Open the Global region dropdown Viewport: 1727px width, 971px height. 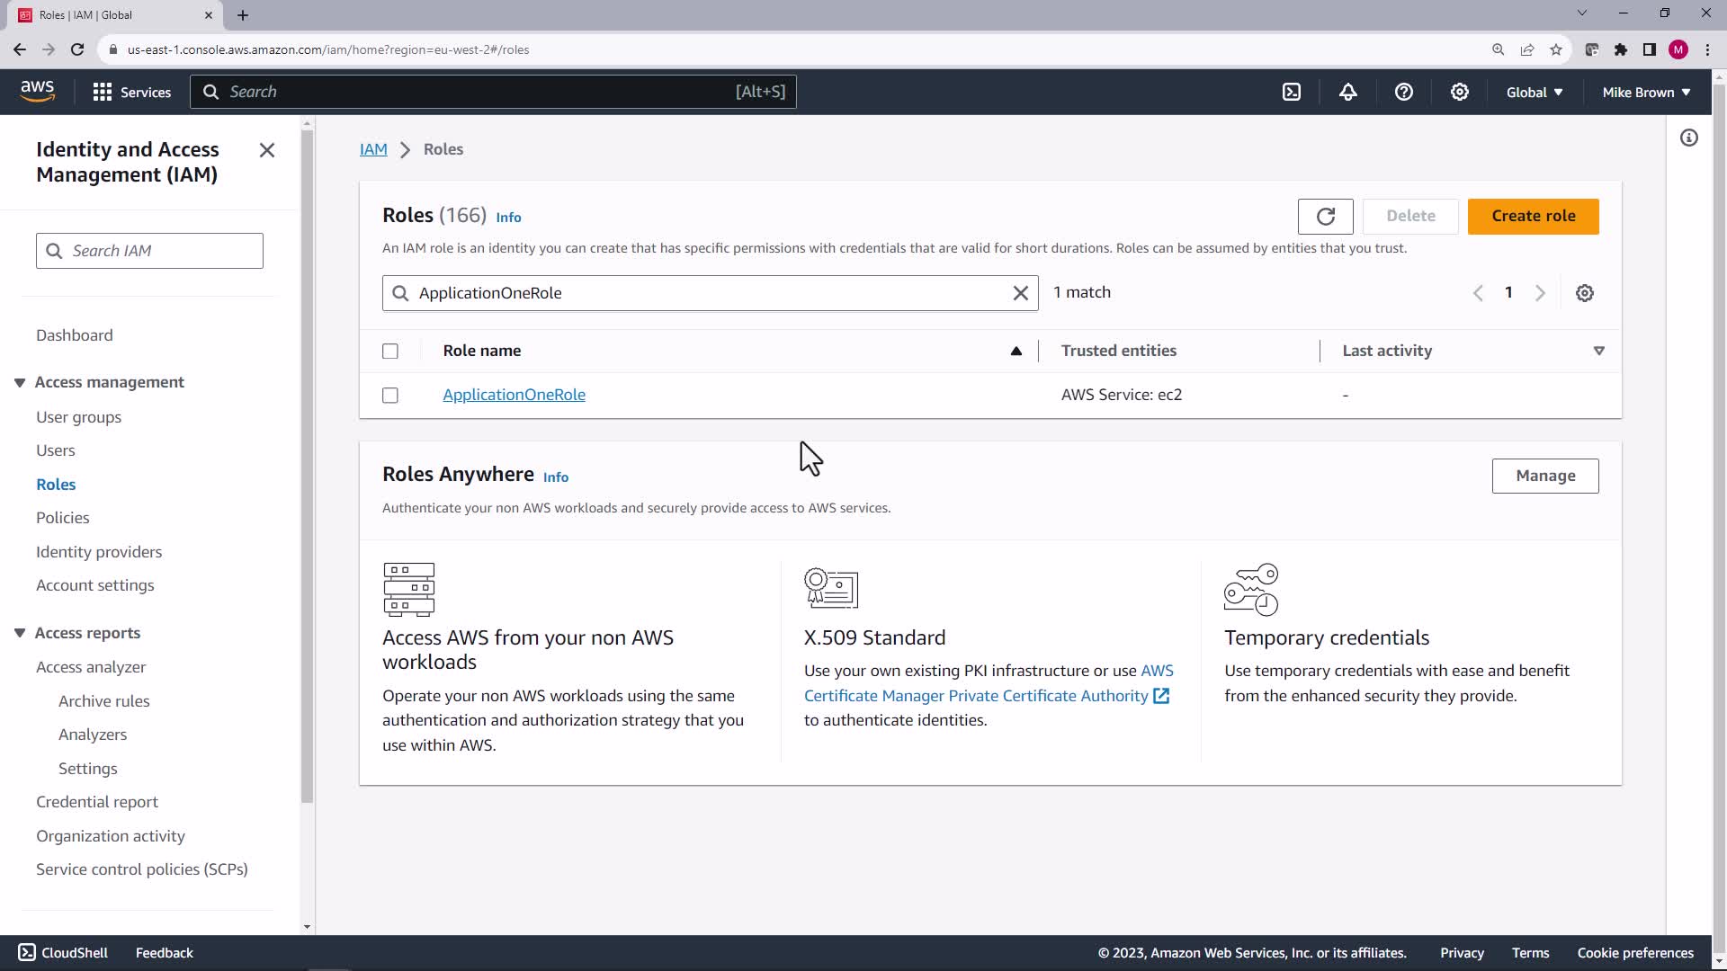[1534, 92]
